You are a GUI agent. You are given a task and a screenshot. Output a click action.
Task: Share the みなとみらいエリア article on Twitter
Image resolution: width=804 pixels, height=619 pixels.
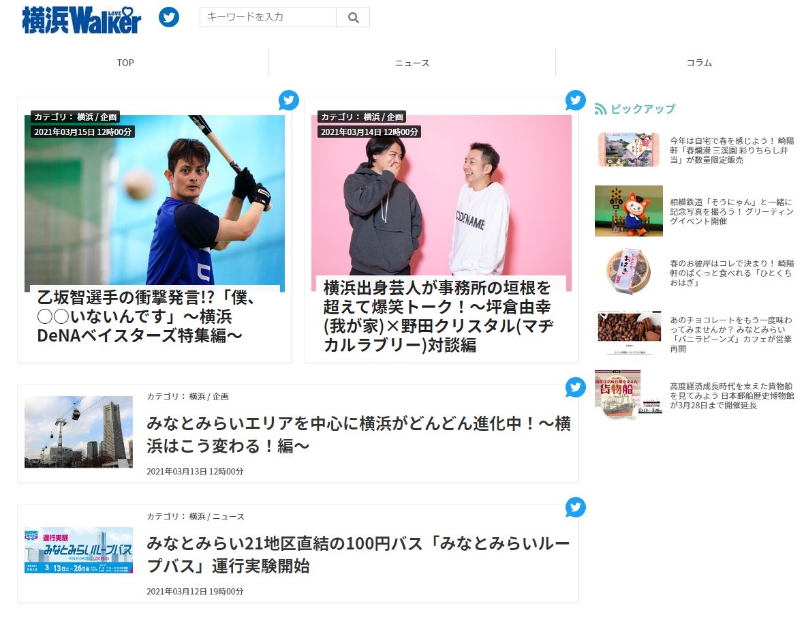[x=574, y=387]
